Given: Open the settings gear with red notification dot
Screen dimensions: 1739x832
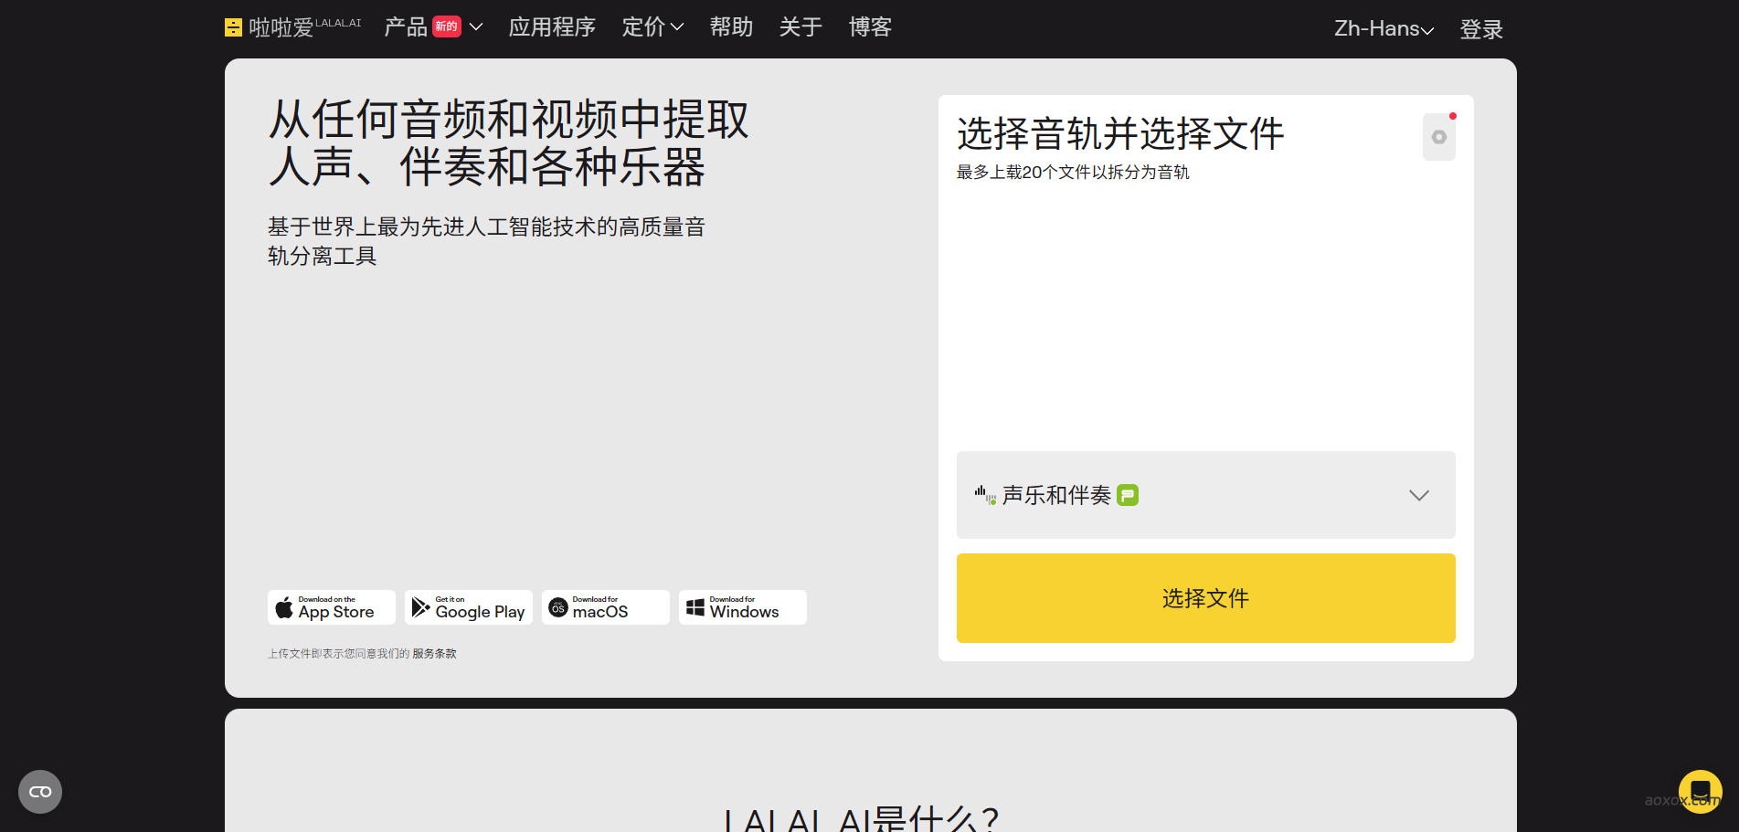Looking at the screenshot, I should (1437, 136).
